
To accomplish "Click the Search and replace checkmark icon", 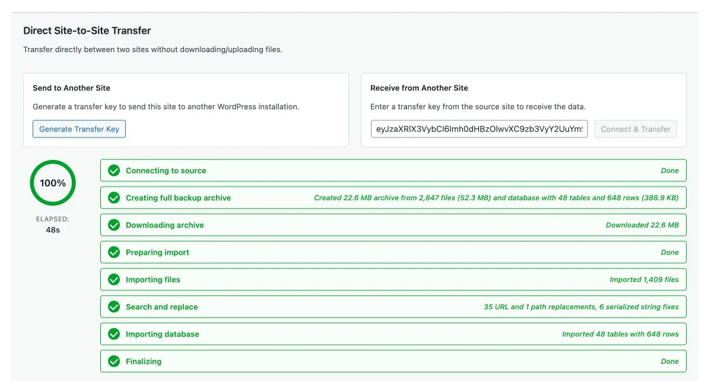I will [114, 307].
